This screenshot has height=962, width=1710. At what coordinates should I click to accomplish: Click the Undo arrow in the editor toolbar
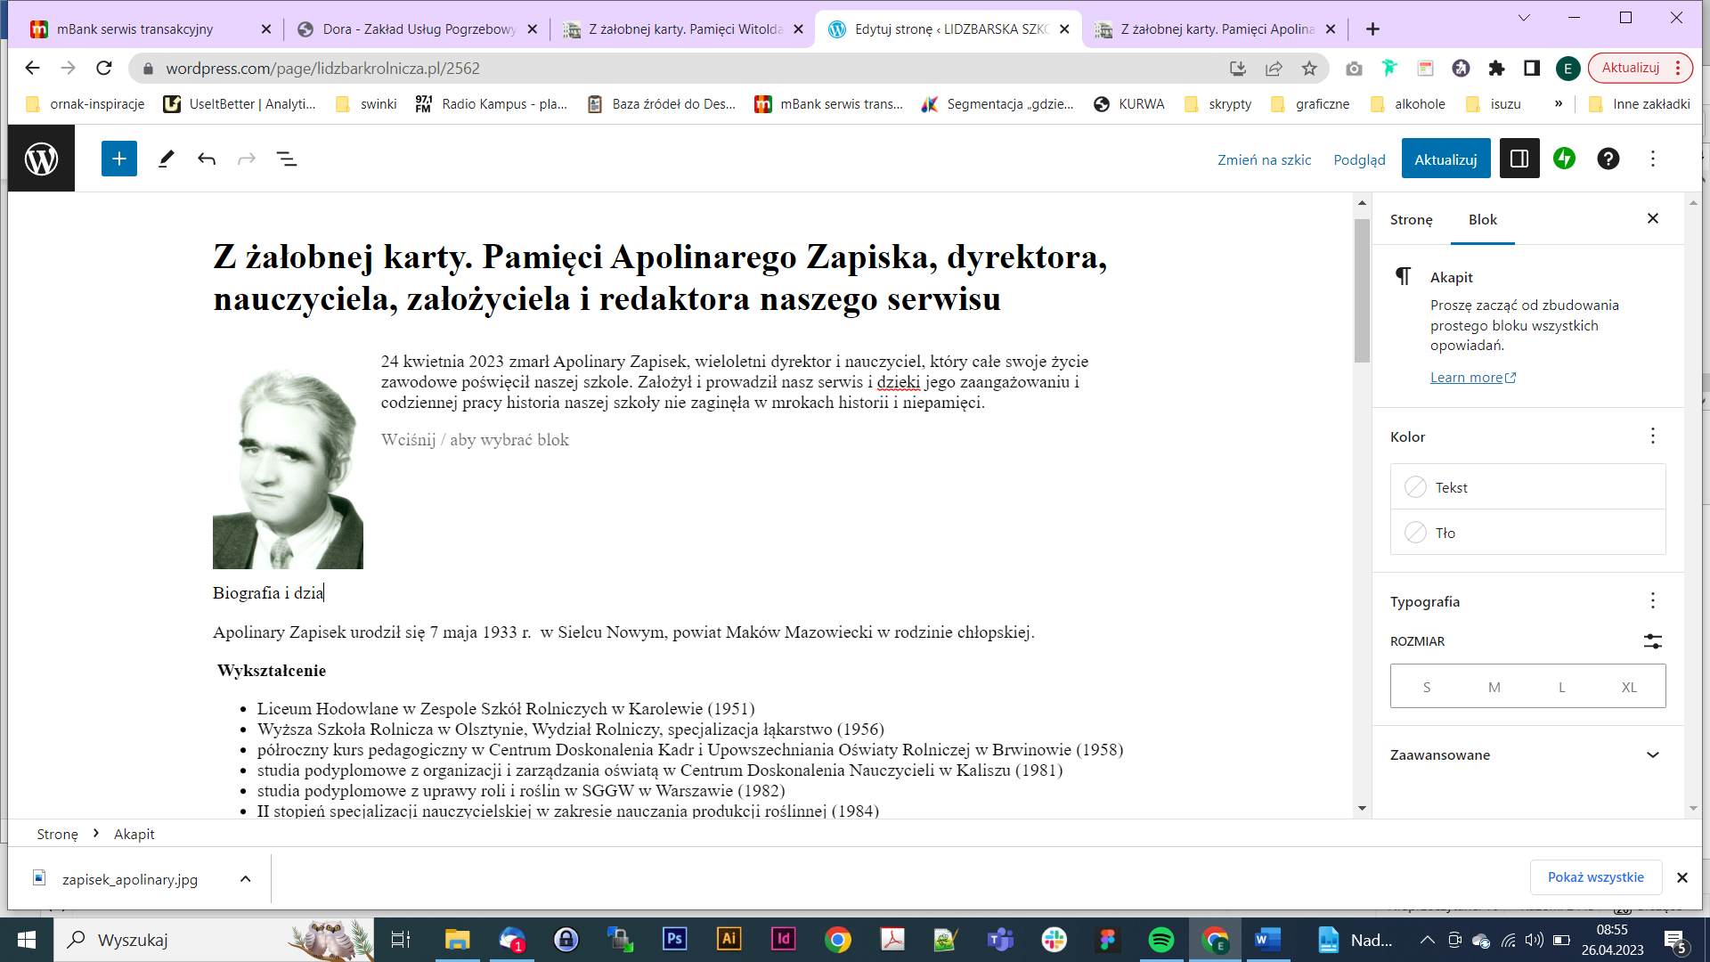click(207, 159)
